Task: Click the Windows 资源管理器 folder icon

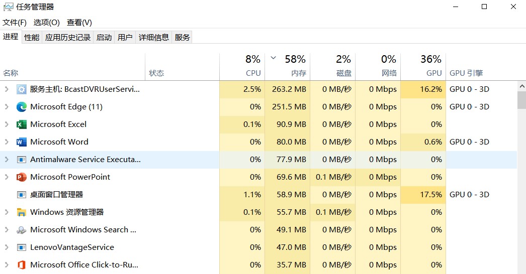Action: tap(22, 212)
